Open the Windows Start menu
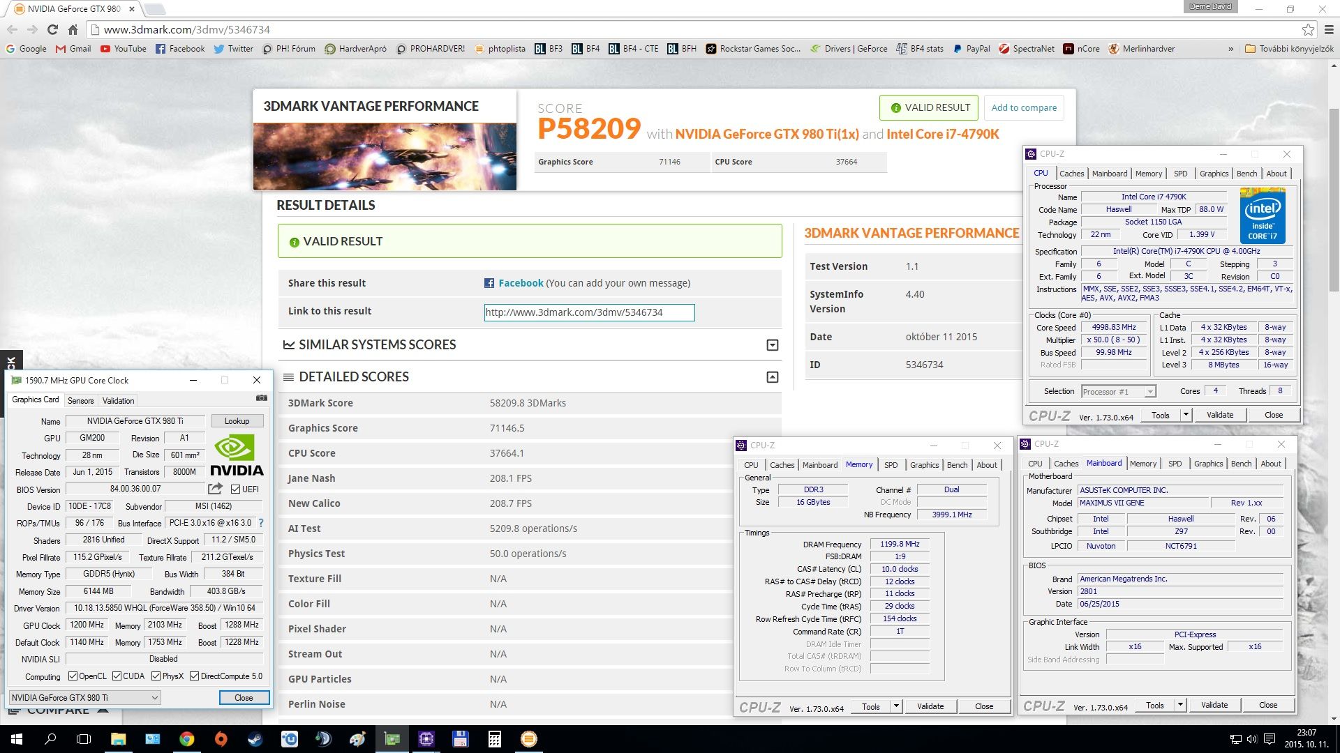 (x=17, y=739)
